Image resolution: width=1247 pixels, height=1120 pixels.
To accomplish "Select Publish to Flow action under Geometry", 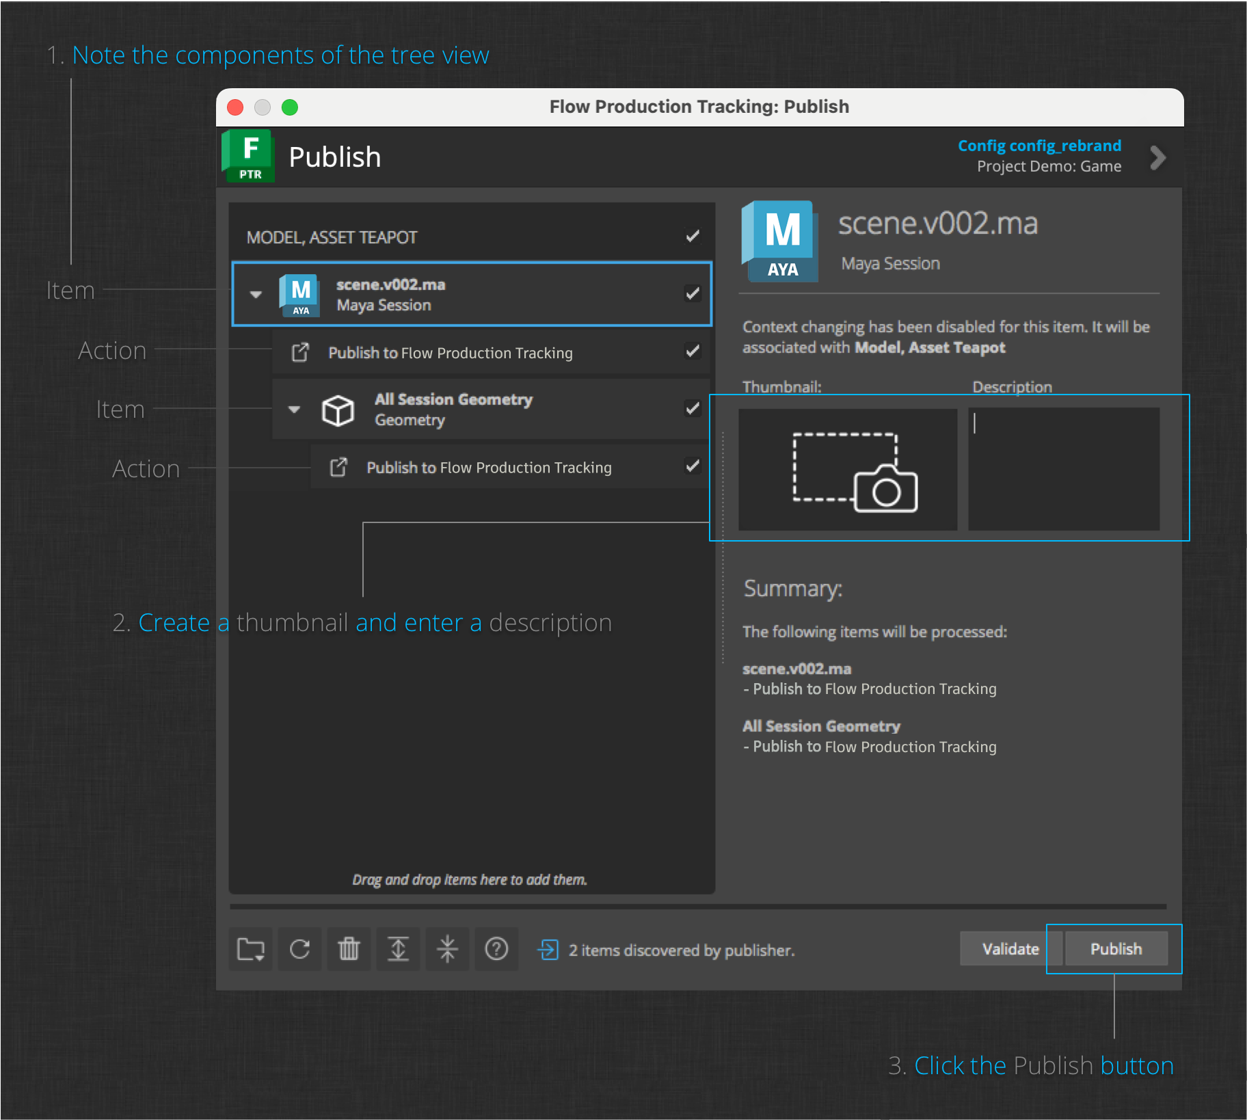I will pyautogui.click(x=510, y=468).
